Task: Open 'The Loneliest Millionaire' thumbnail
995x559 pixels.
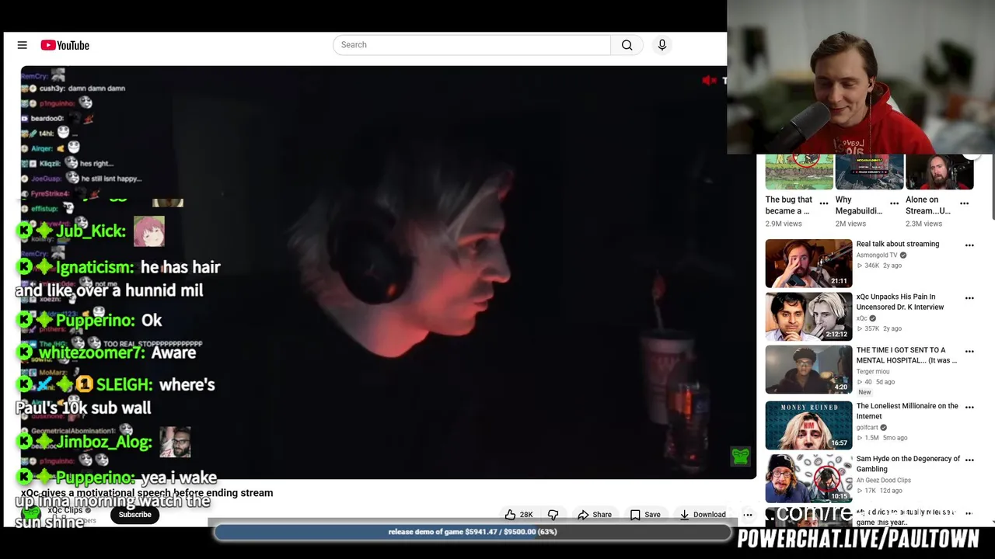Action: click(808, 425)
